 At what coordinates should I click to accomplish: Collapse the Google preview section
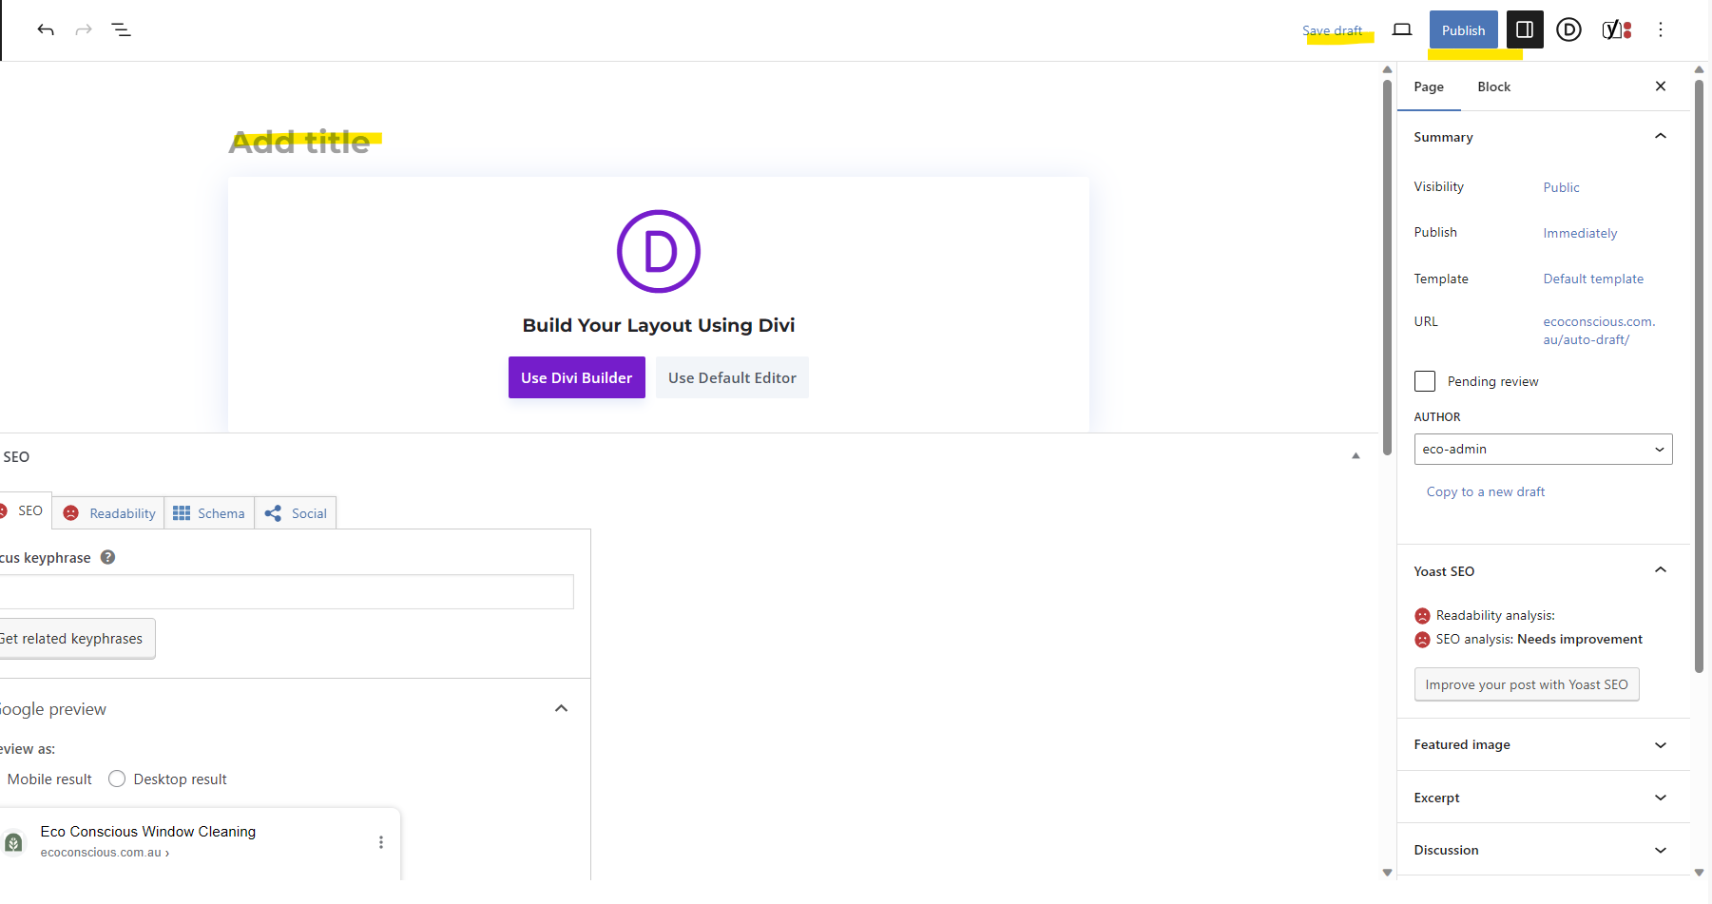click(x=561, y=708)
